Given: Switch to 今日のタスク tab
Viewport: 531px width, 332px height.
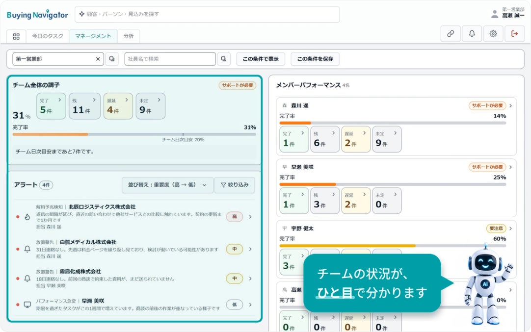Looking at the screenshot, I should pyautogui.click(x=48, y=36).
